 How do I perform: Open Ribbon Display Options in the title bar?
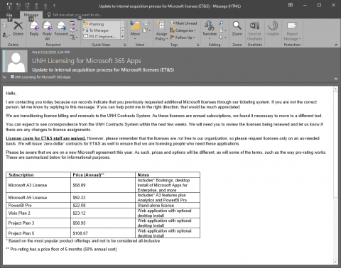pos(291,5)
